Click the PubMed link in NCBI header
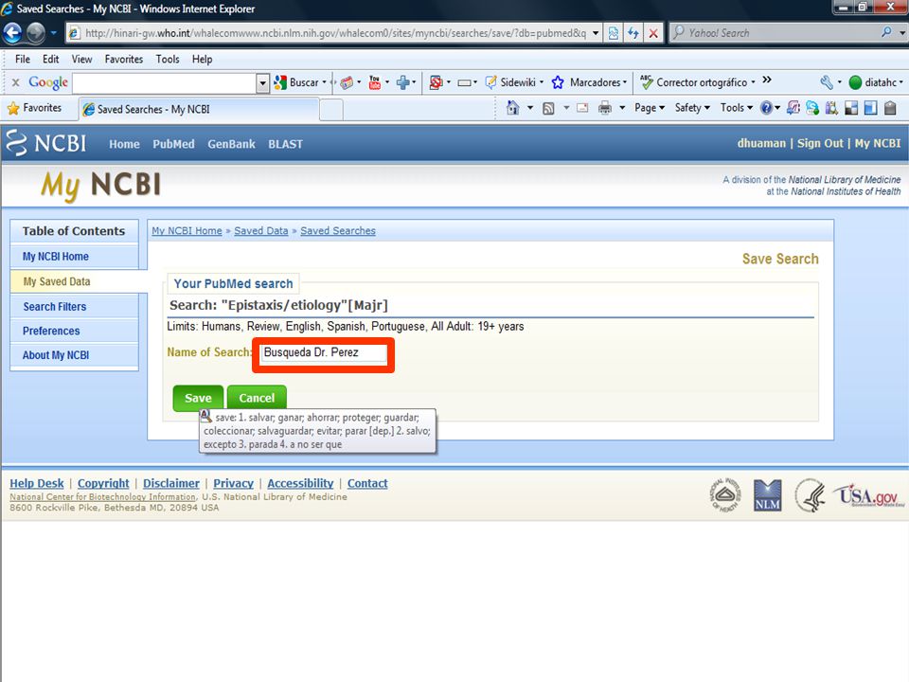 (173, 144)
